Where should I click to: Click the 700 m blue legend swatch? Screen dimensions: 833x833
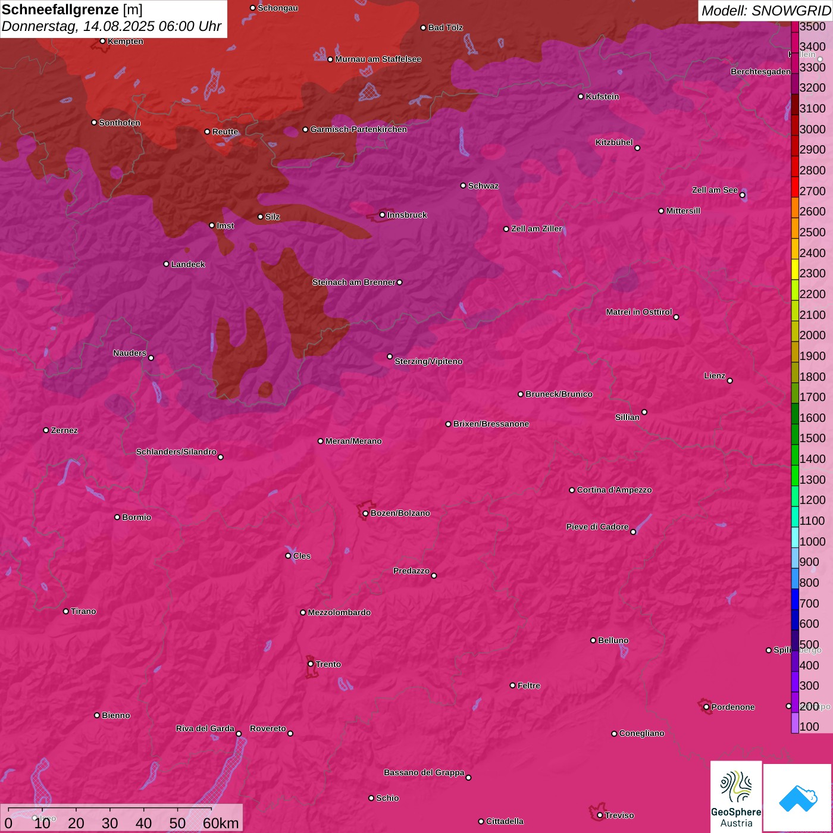[x=794, y=599]
